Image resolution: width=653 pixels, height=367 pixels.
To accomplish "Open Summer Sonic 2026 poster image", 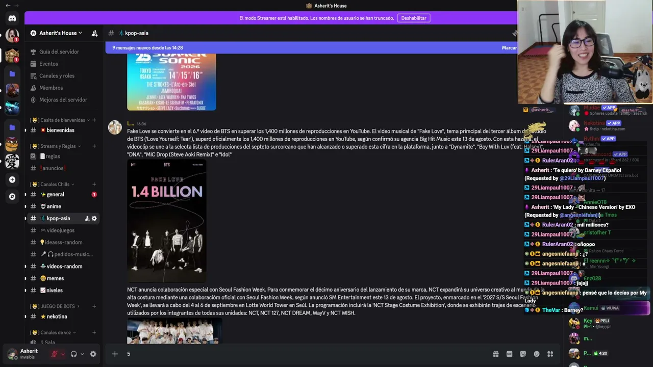I will pos(171,82).
